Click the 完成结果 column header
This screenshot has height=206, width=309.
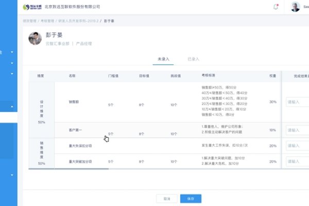click(x=301, y=76)
